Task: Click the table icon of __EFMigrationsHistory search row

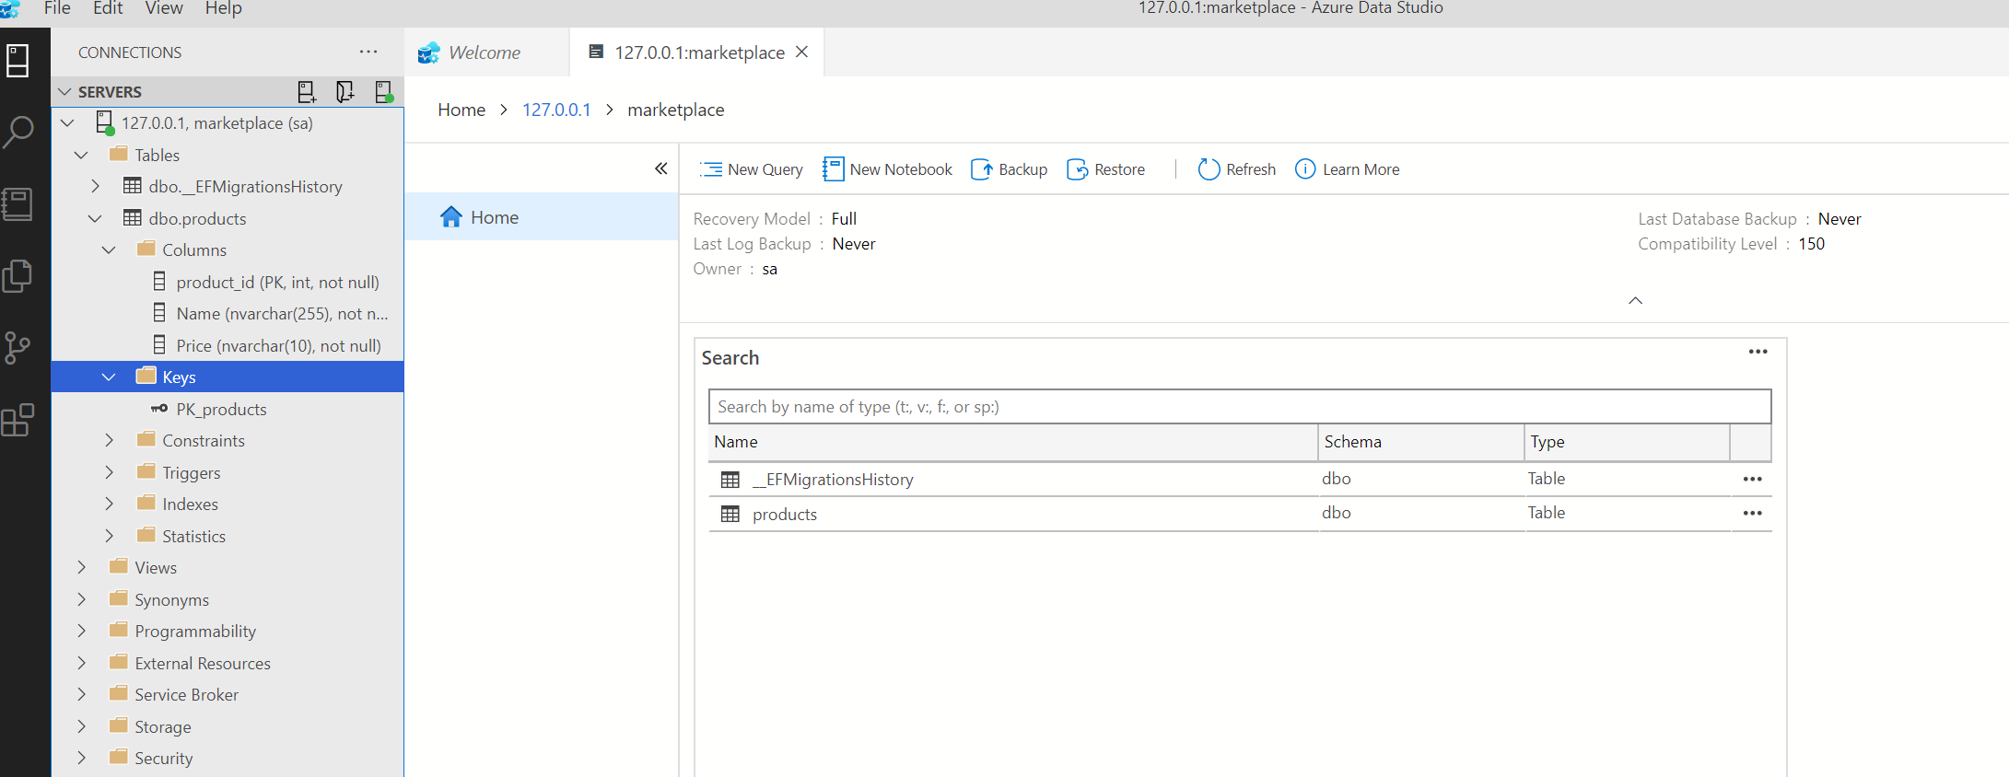Action: coord(730,480)
